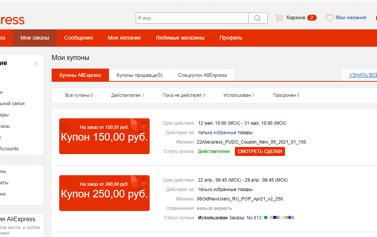Open Любимые магазины menu item
377x237 pixels.
click(180, 38)
